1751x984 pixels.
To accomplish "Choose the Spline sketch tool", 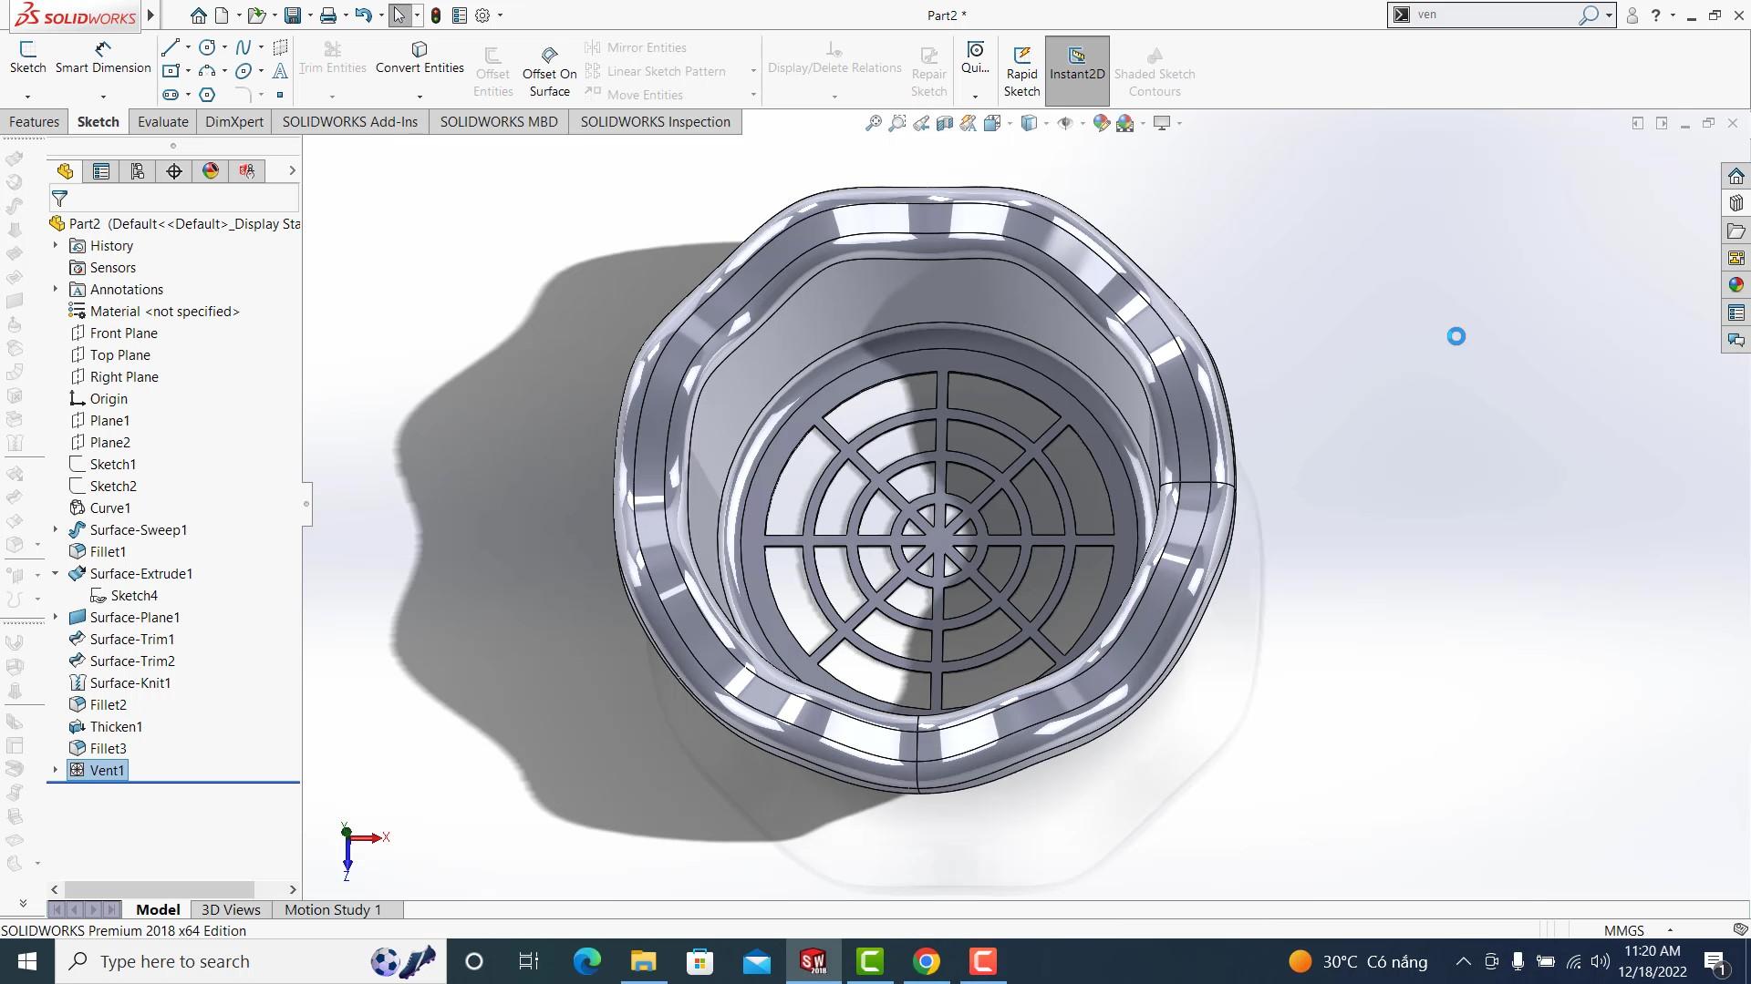I will (x=243, y=47).
